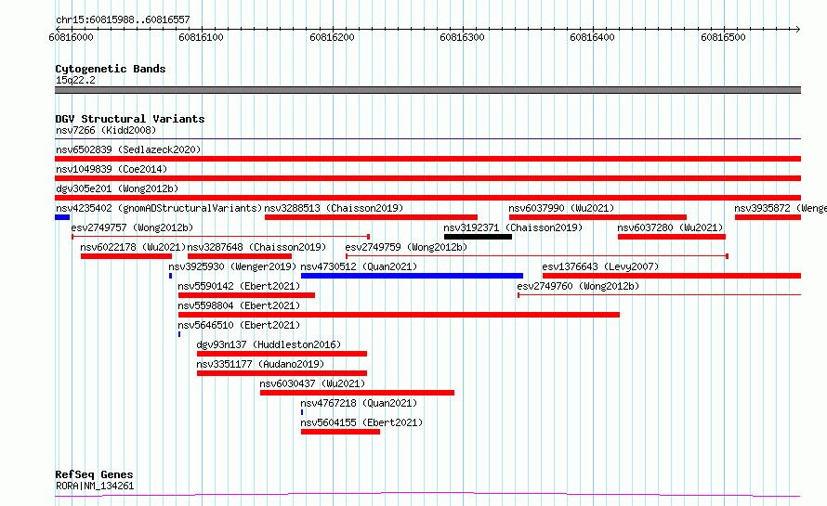Click esv2749760 (Wong2012b) variant label
827x506 pixels.
[578, 286]
